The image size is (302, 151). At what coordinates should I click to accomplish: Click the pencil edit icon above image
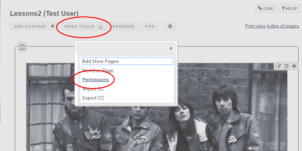pyautogui.click(x=278, y=66)
